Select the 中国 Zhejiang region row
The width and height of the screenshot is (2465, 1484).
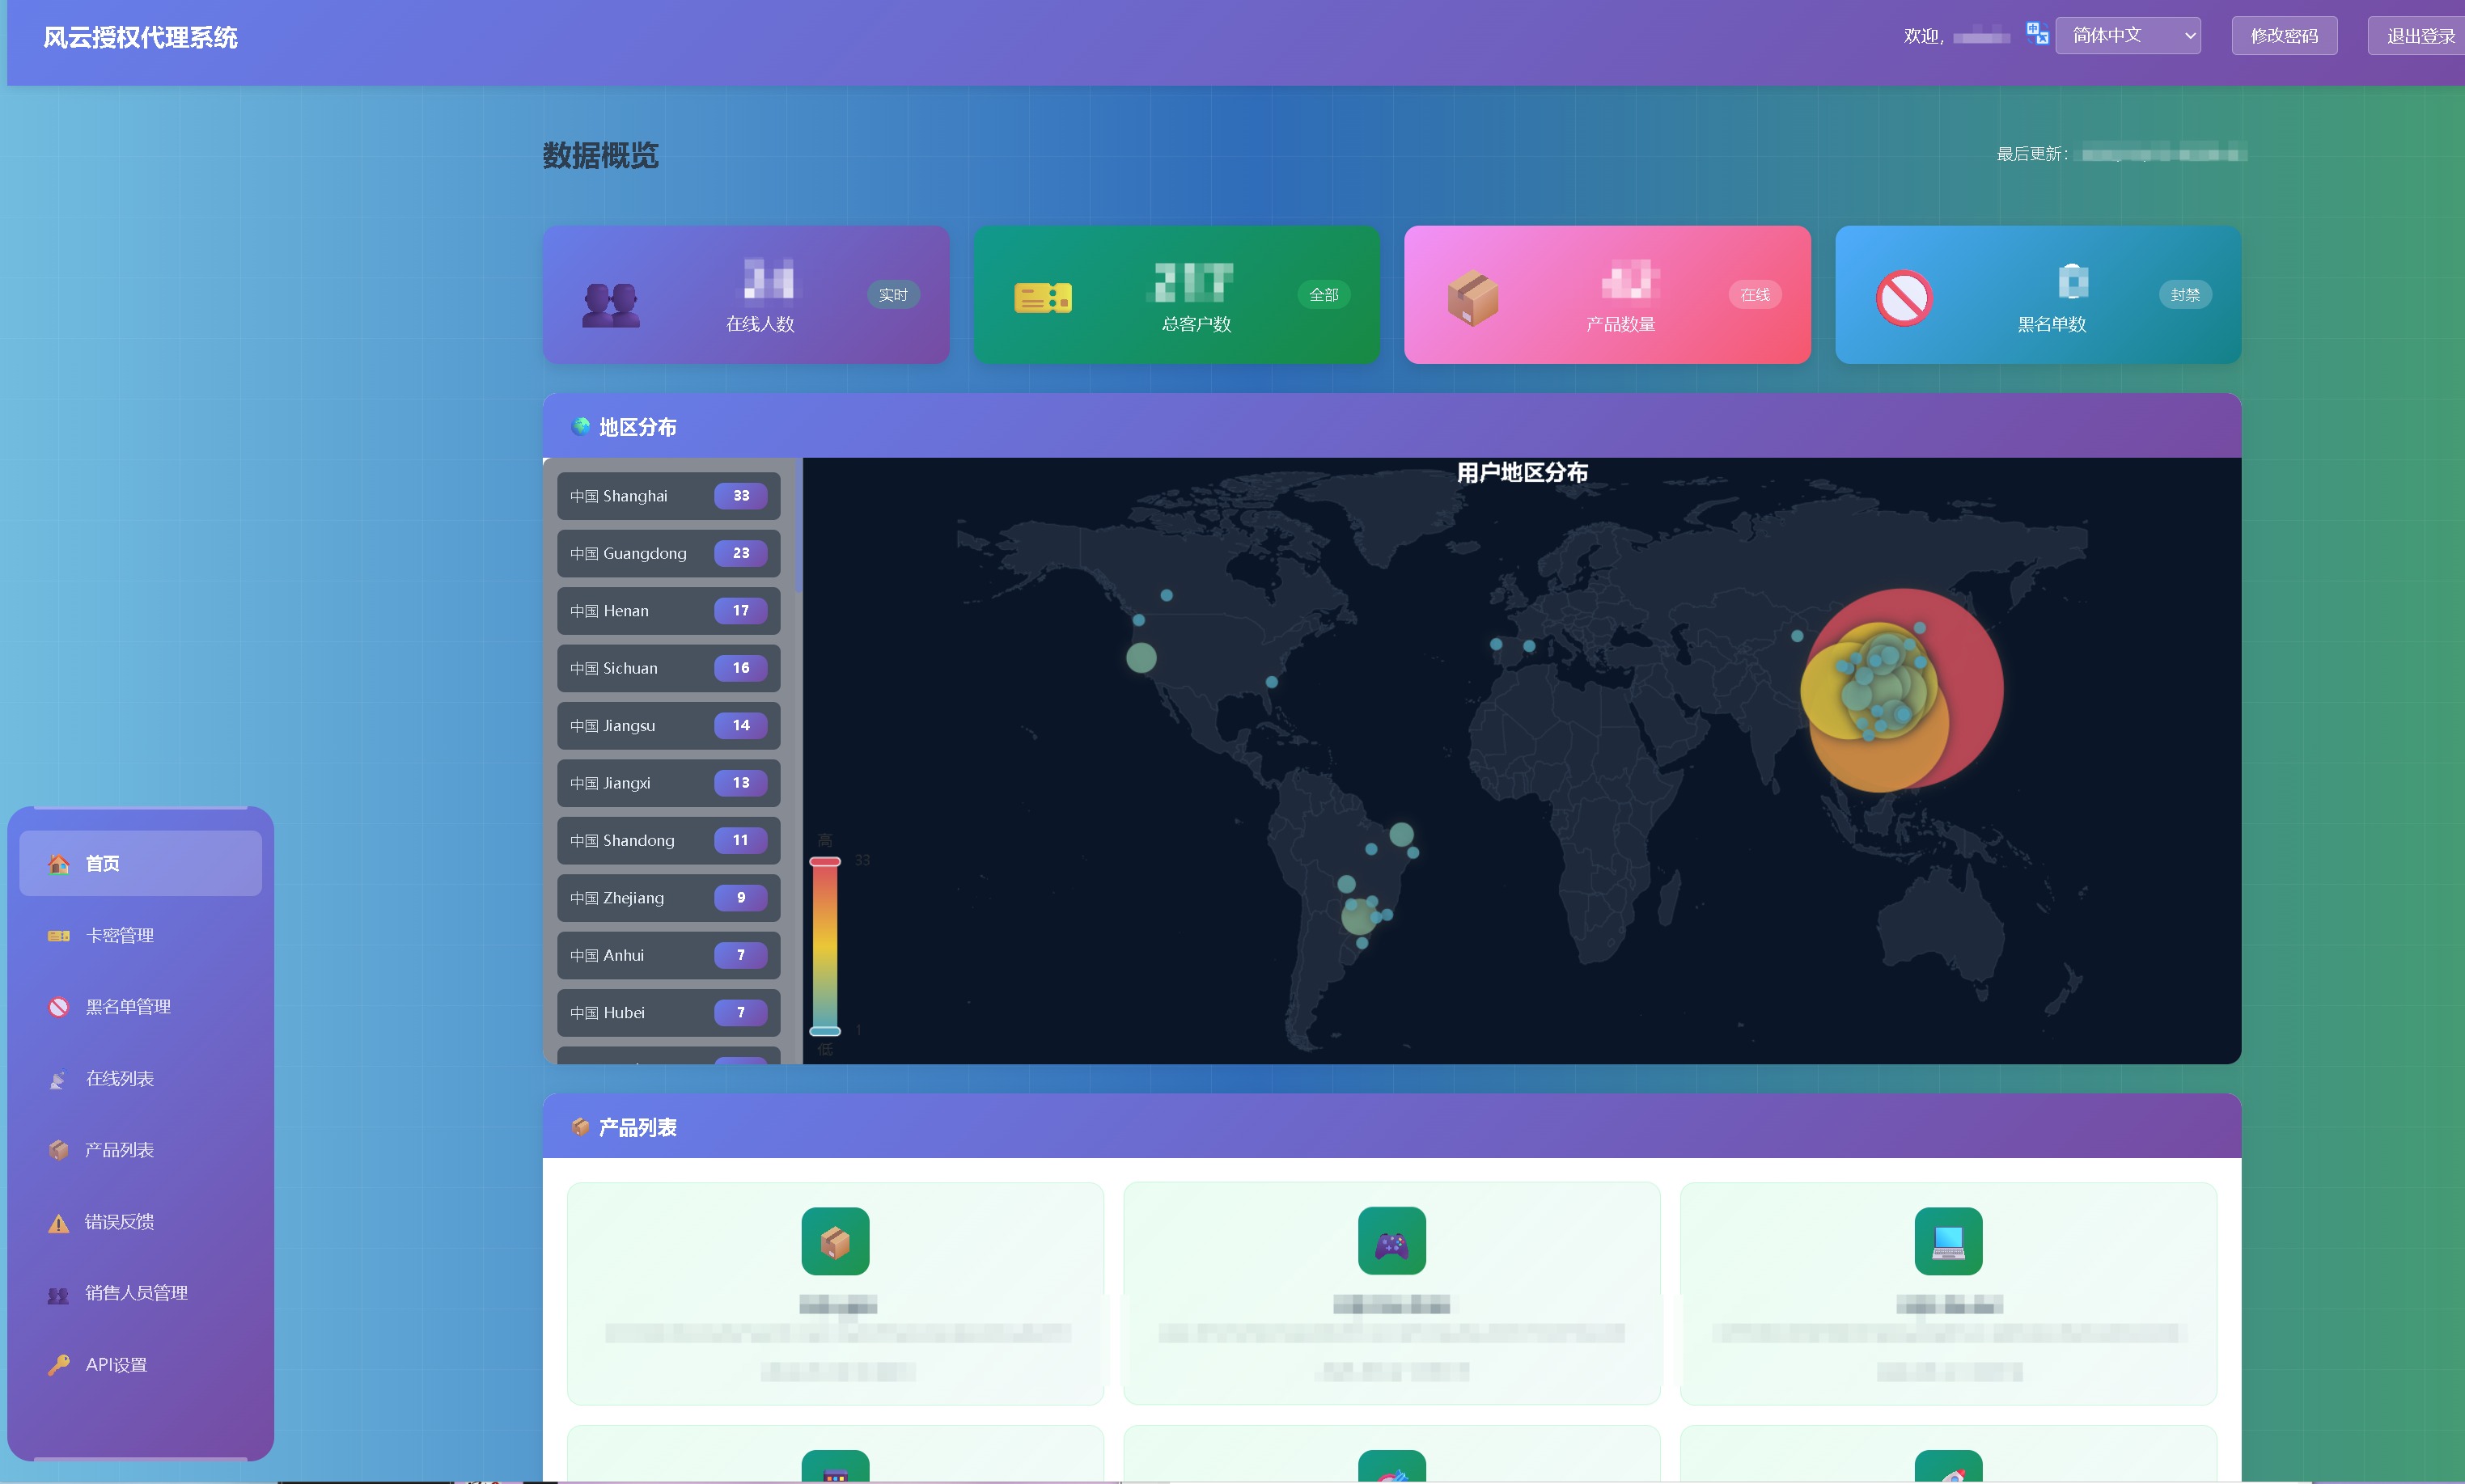668,898
